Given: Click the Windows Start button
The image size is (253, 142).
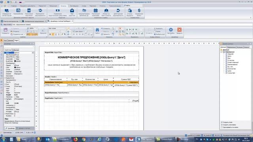Looking at the screenshot, I should [x=4, y=139].
